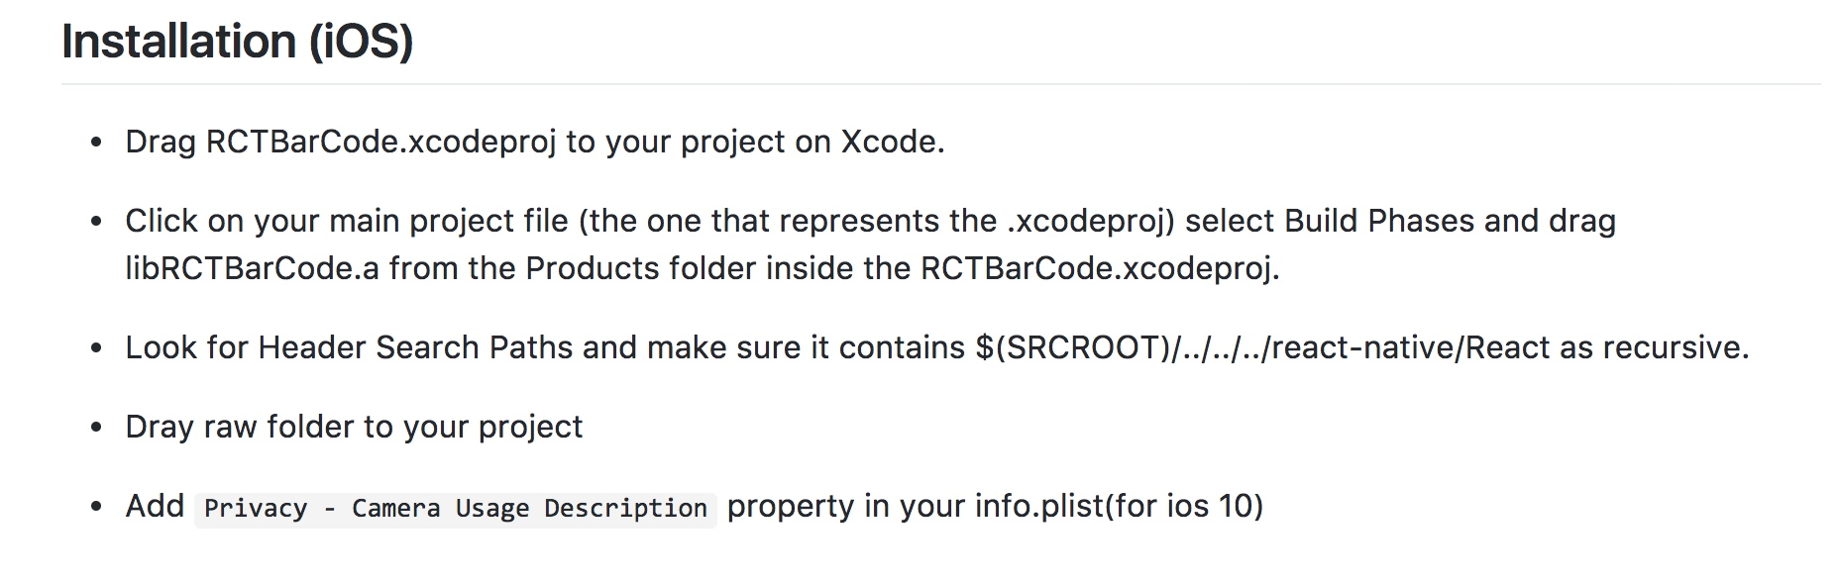Click RCTBarCode.xcodeproj ending the second step
Image resolution: width=1841 pixels, height=584 pixels.
pyautogui.click(x=1099, y=268)
